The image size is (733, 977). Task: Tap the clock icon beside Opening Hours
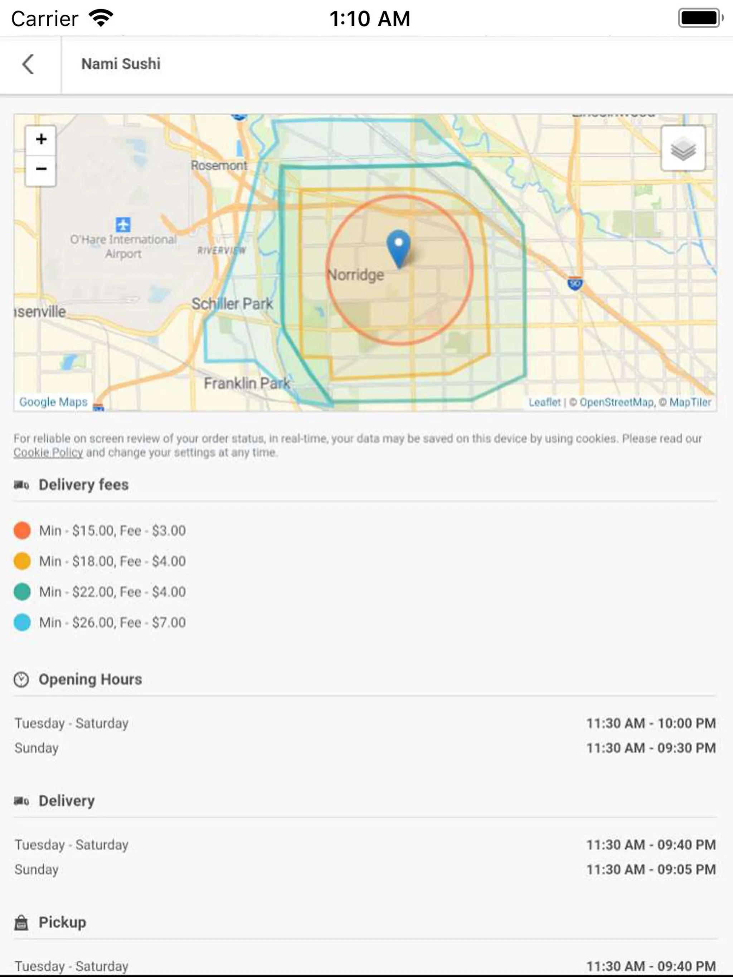tap(21, 679)
